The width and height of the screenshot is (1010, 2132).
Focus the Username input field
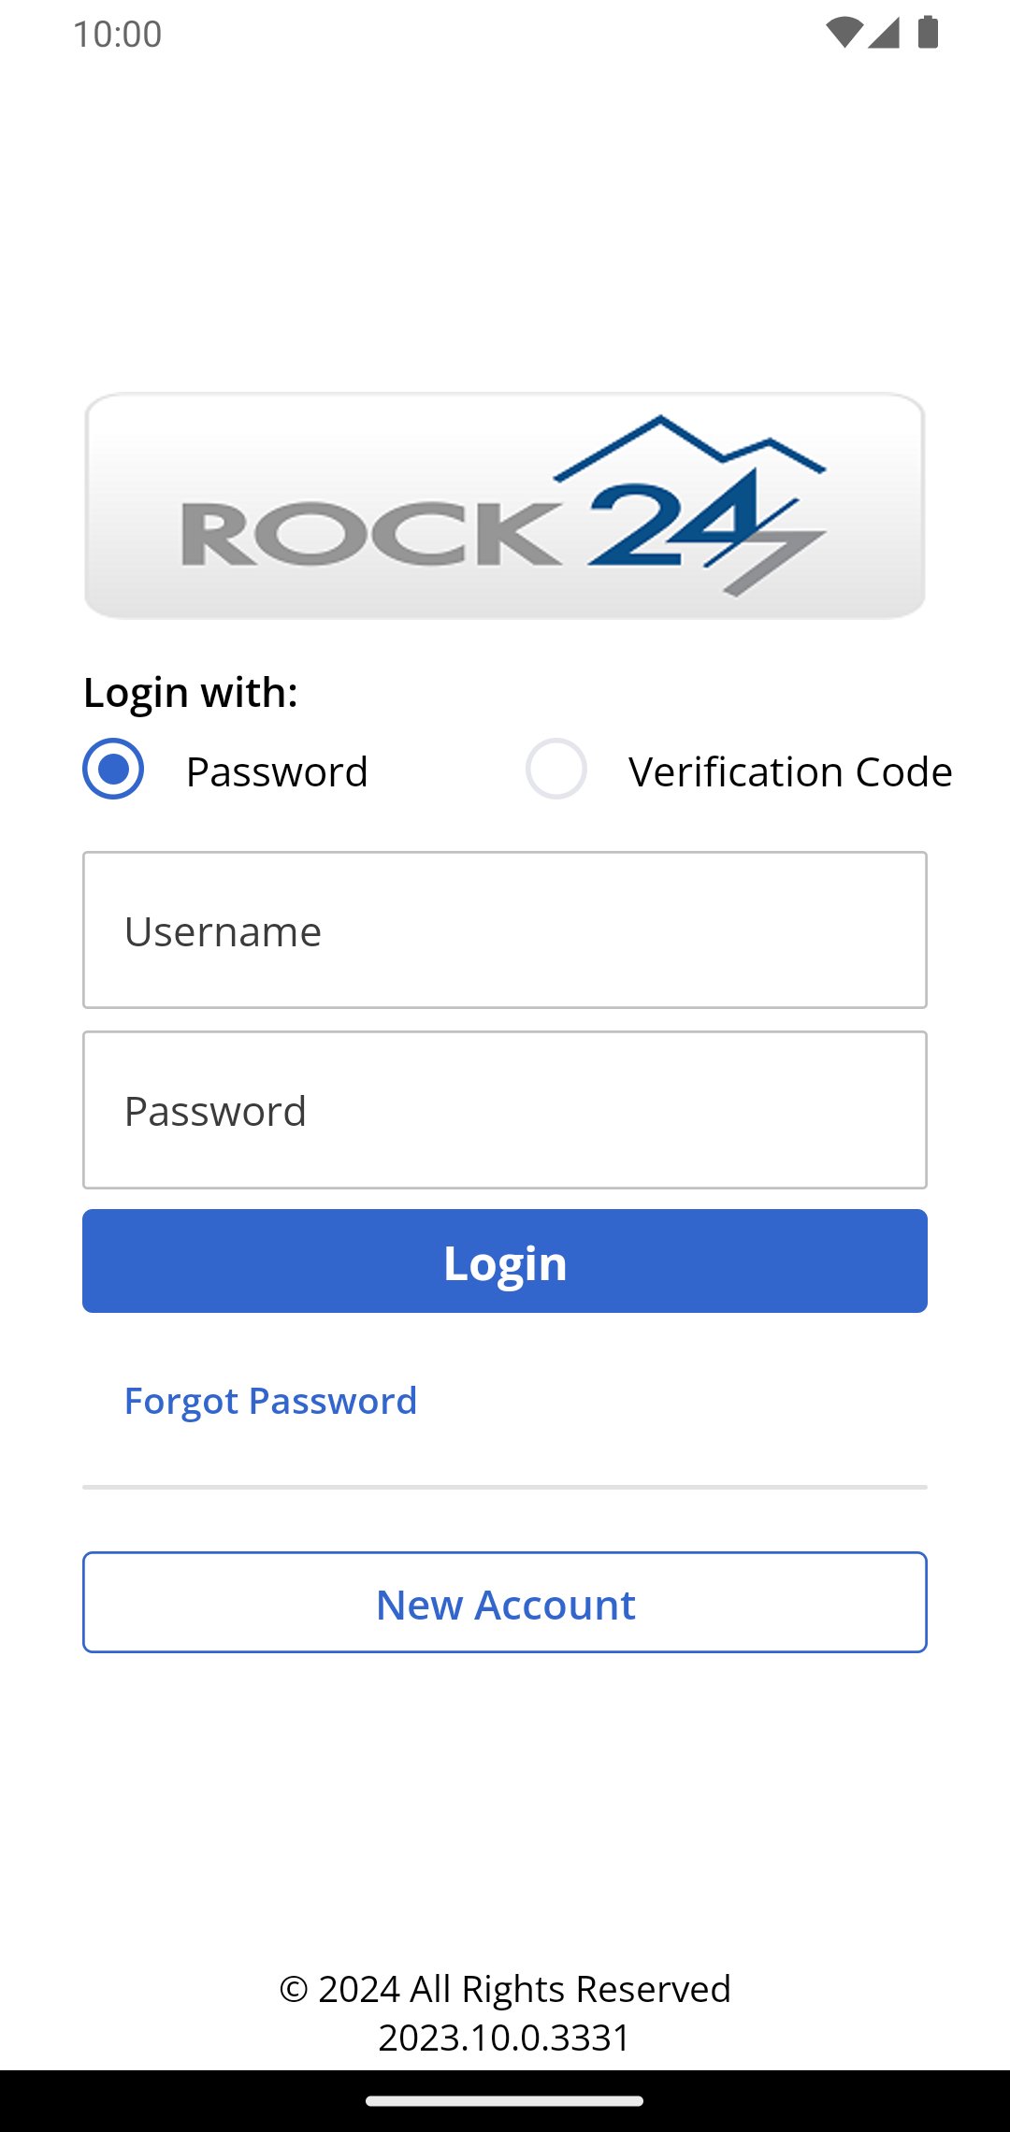pos(505,930)
